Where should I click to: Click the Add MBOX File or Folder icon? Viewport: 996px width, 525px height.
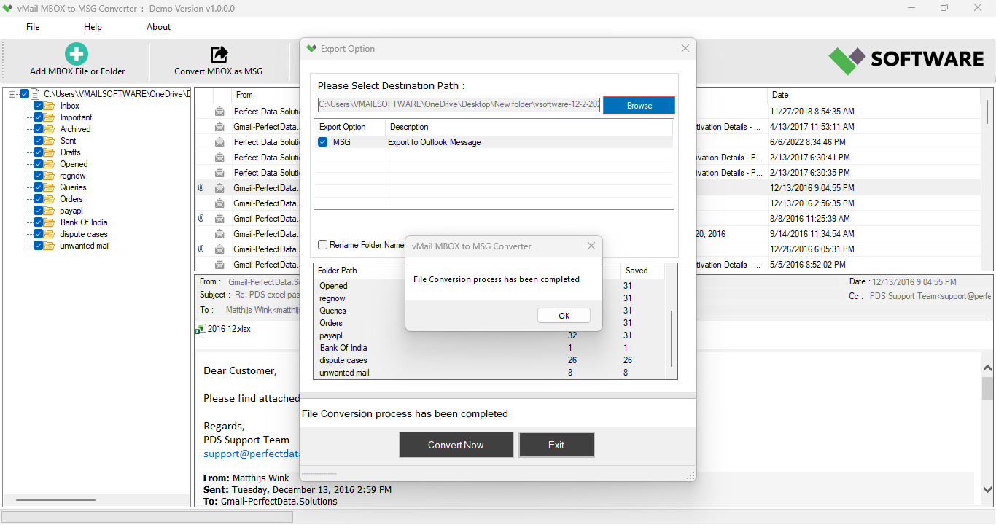(x=77, y=54)
